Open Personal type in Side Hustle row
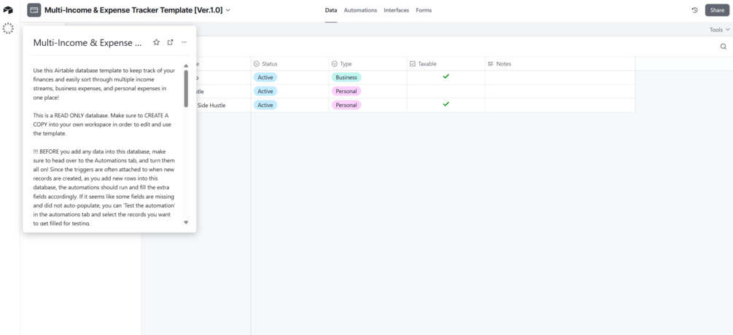This screenshot has width=733, height=335. point(346,105)
